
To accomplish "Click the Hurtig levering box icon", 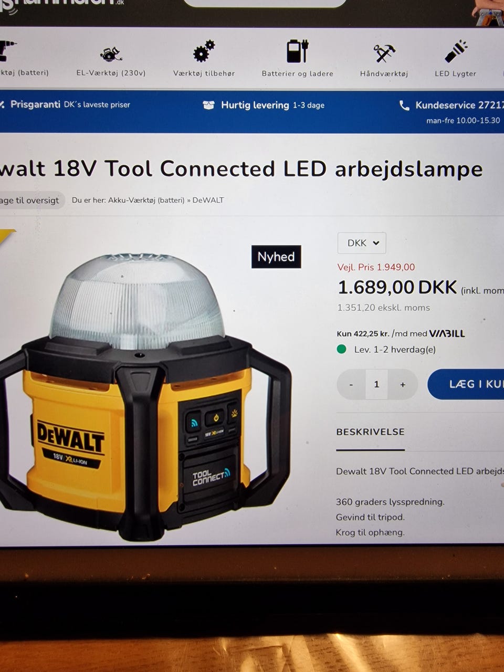I will [x=208, y=105].
